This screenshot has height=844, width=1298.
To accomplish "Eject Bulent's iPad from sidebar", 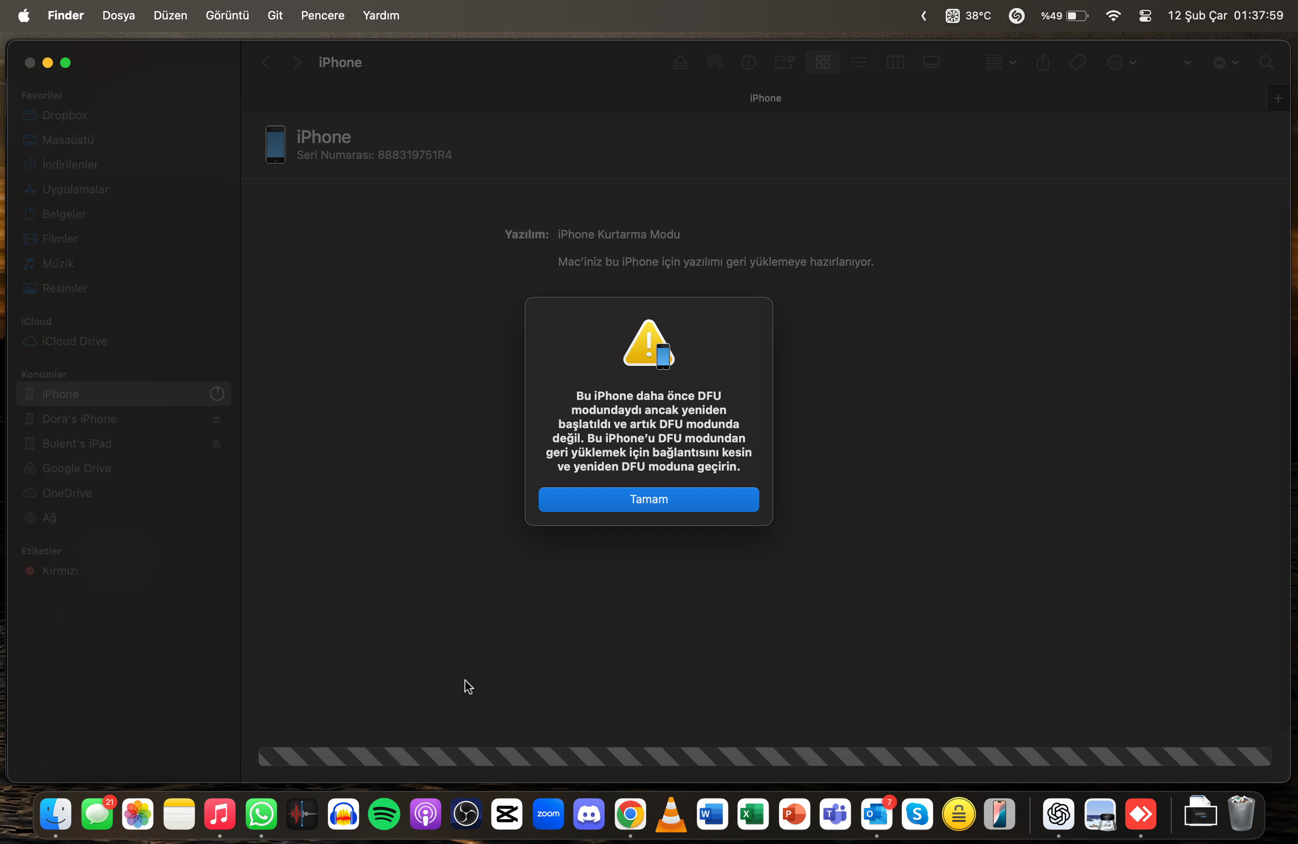I will (216, 443).
